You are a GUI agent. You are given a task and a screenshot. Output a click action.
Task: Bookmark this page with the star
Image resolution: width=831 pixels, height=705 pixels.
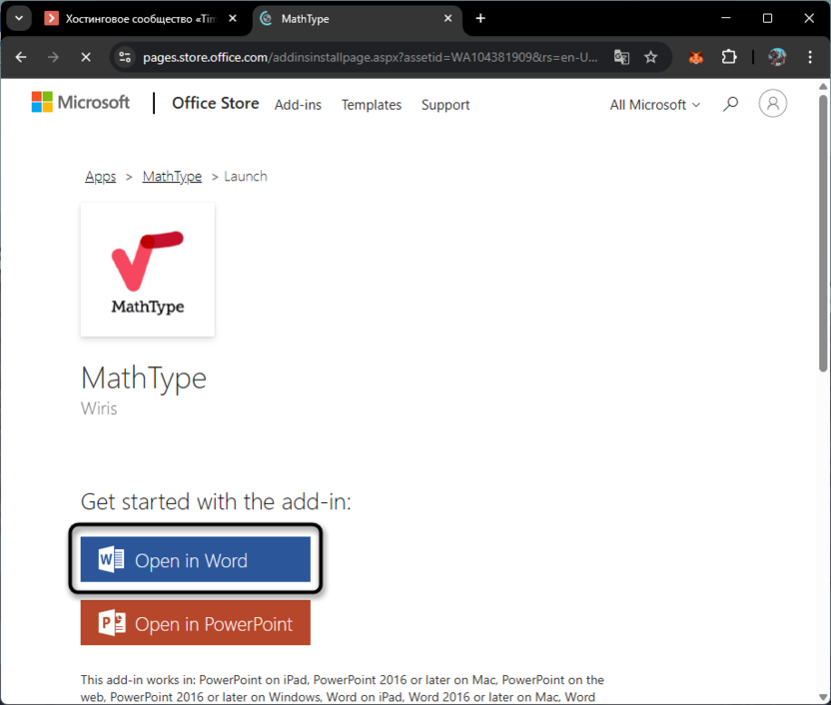click(x=651, y=57)
